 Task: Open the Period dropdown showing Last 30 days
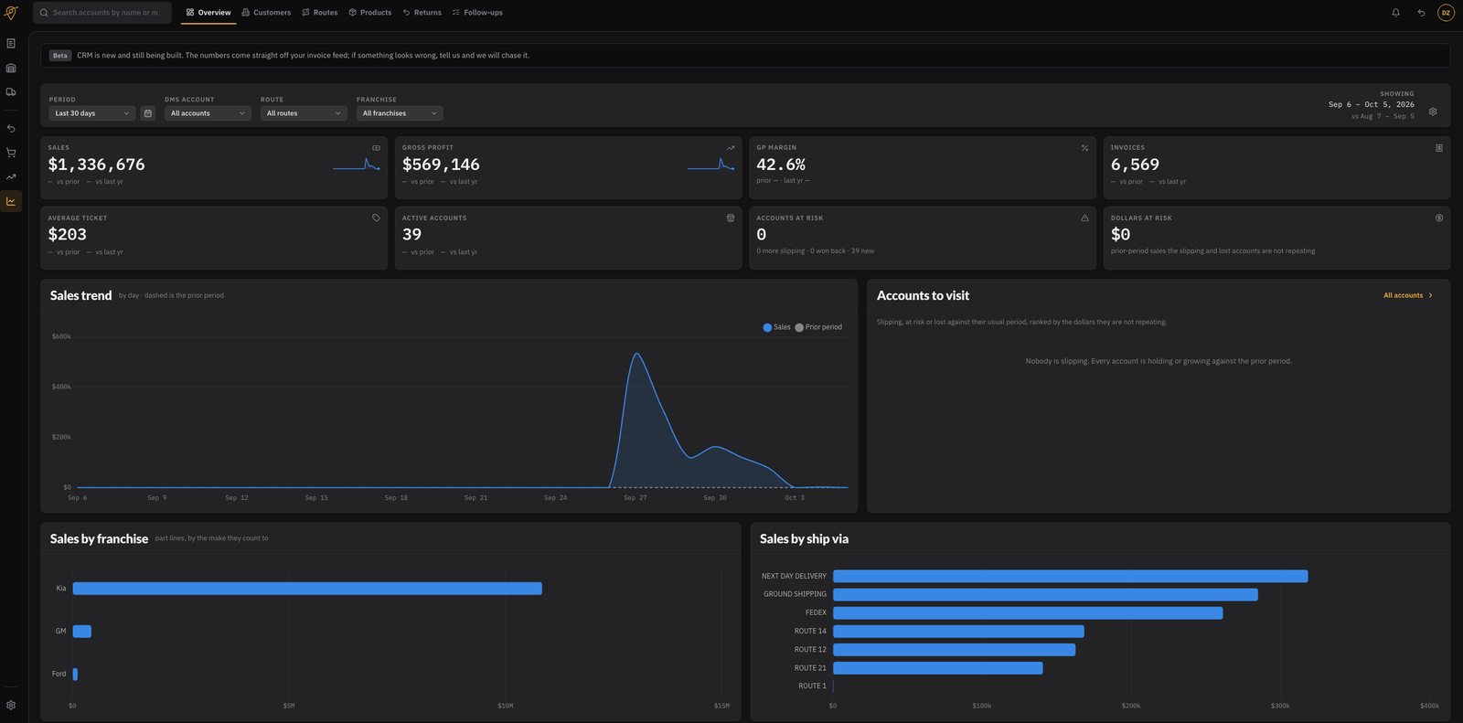click(92, 113)
